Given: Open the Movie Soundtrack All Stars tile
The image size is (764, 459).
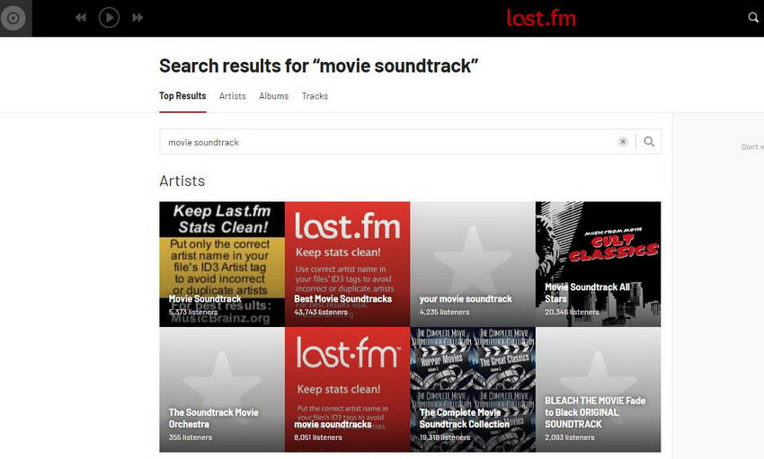Looking at the screenshot, I should coord(599,264).
